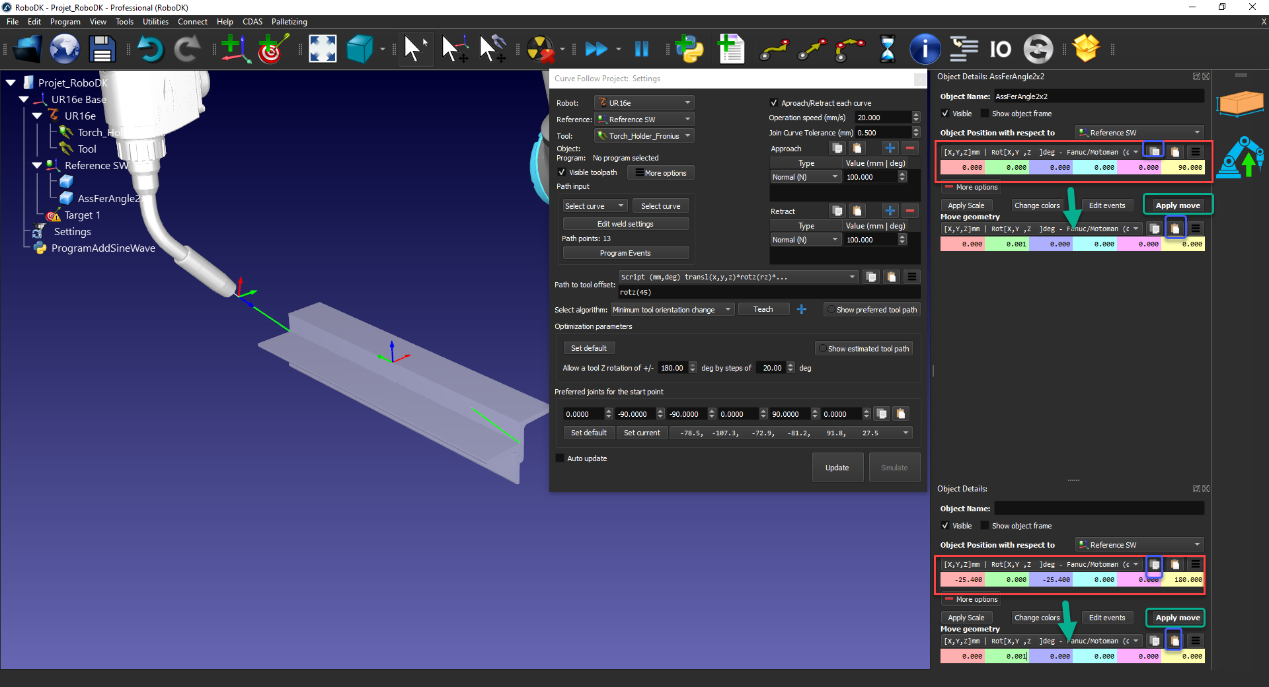
Task: Uncheck Visible toolpath
Action: tap(562, 172)
